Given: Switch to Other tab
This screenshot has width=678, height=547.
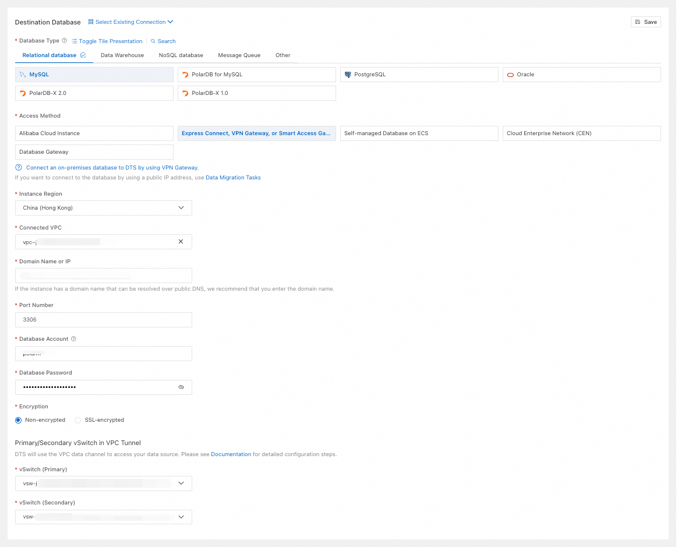Looking at the screenshot, I should [284, 55].
